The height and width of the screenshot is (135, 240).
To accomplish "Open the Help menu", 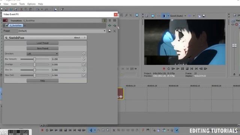I will 40,4.
